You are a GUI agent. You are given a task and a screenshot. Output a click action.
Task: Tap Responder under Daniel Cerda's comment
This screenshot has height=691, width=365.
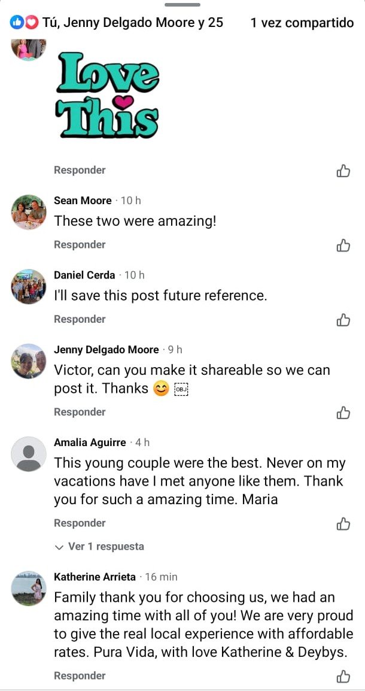pos(80,320)
